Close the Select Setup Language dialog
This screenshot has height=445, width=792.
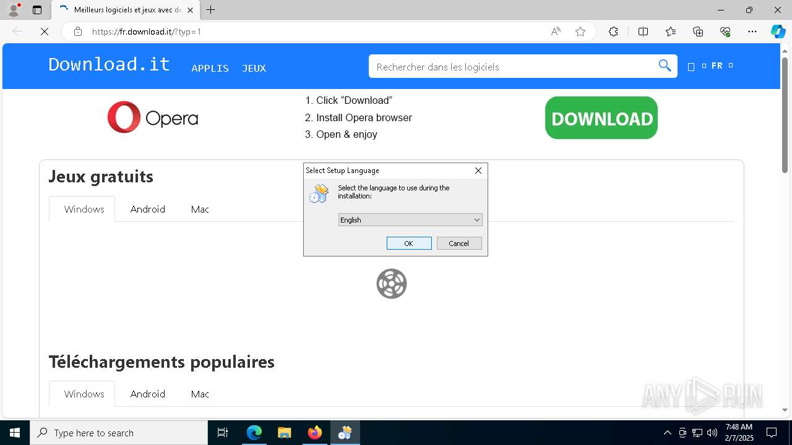(x=478, y=171)
